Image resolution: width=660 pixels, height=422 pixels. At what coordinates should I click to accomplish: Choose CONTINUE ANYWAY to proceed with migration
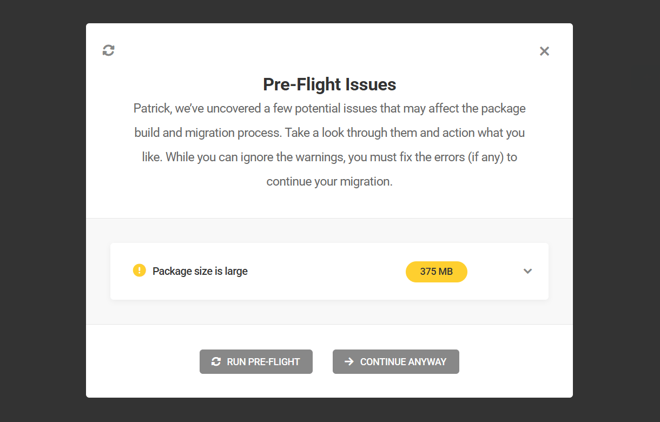pos(395,361)
